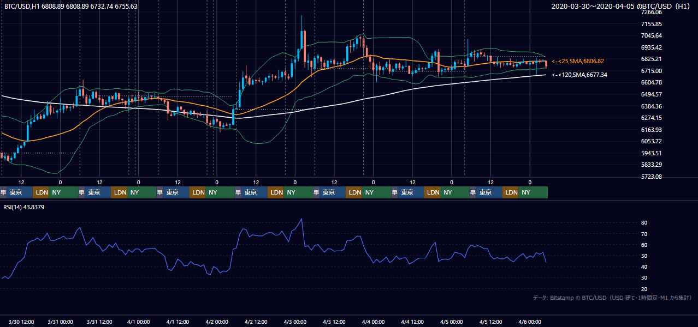Click price axis value 6494.57

tap(651, 94)
